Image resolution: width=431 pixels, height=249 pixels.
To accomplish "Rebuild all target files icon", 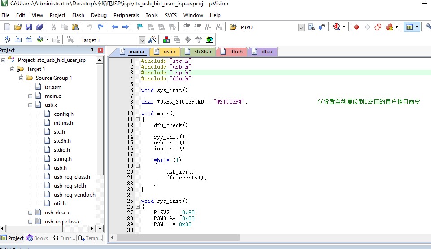I will [x=29, y=39].
